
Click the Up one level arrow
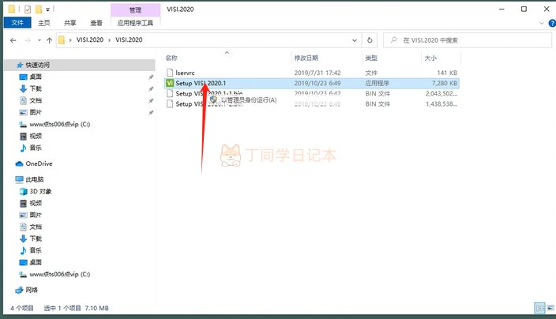pyautogui.click(x=50, y=39)
